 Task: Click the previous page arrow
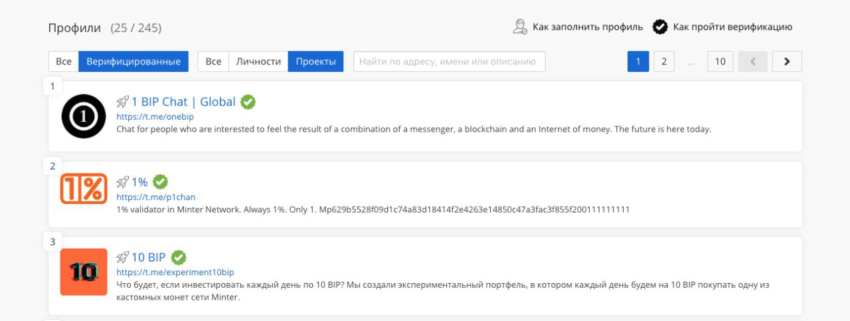click(753, 62)
